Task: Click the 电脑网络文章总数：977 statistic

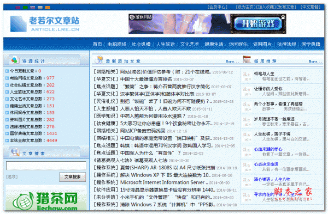Action: point(32,78)
